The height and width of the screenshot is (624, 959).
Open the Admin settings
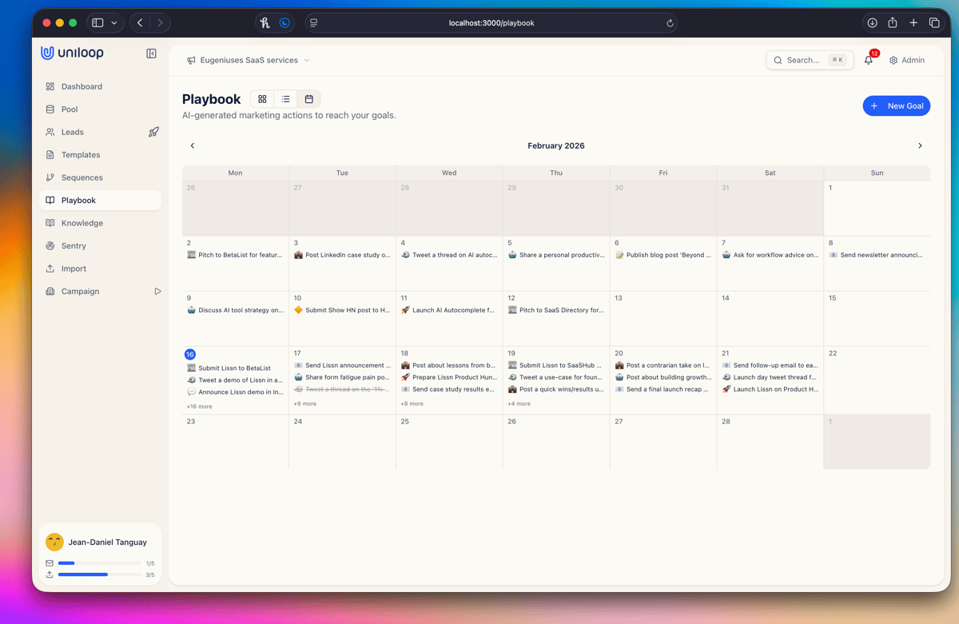(907, 60)
